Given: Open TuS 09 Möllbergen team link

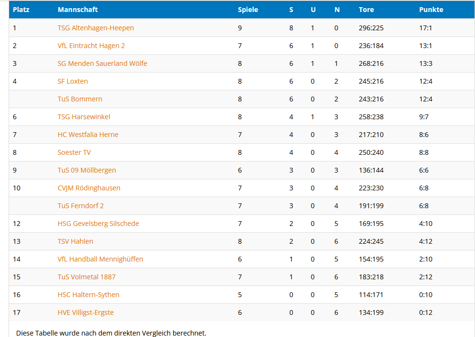Looking at the screenshot, I should pyautogui.click(x=87, y=170).
